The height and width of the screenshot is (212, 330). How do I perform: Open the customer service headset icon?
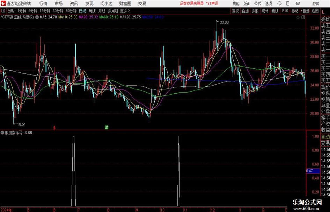pyautogui.click(x=279, y=3)
